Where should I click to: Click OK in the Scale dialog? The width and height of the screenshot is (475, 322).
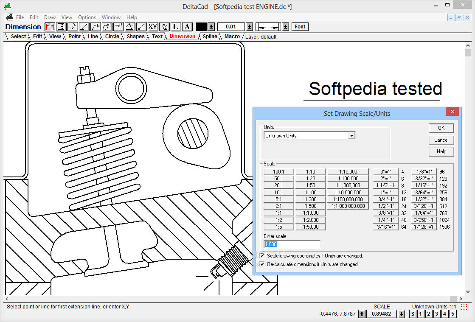click(x=441, y=128)
